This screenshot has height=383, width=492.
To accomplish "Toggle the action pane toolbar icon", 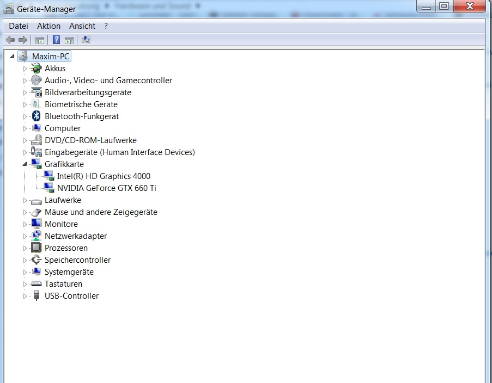I will coord(69,40).
